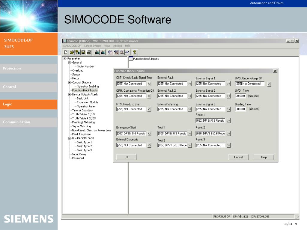Click the Open folder toolbar icon
Image resolution: width=307 pixels, height=230 pixels.
pos(72,52)
